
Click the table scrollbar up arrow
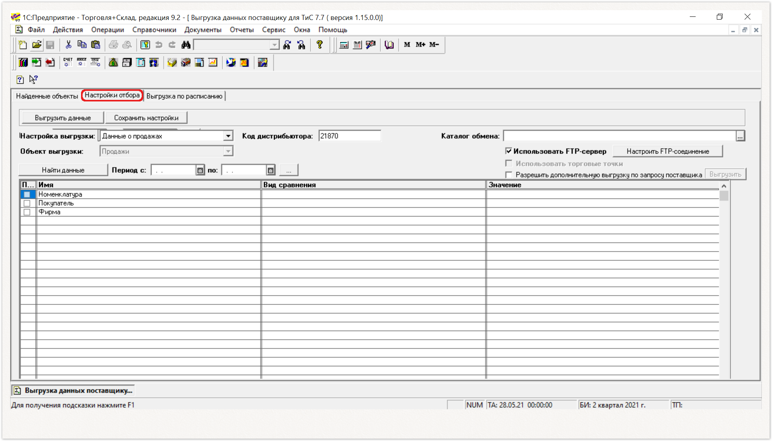[724, 186]
